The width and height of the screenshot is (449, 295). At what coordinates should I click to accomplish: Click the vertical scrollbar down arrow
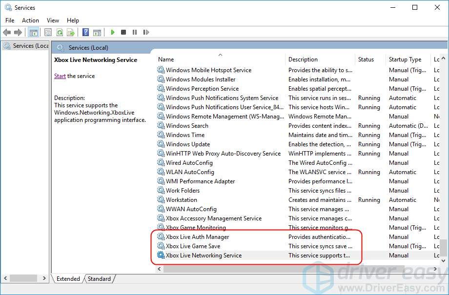pos(443,261)
